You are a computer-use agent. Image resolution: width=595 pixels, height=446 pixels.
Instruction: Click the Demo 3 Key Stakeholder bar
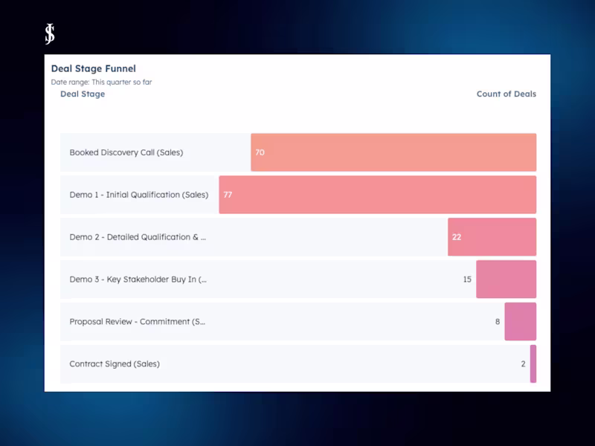click(x=506, y=279)
